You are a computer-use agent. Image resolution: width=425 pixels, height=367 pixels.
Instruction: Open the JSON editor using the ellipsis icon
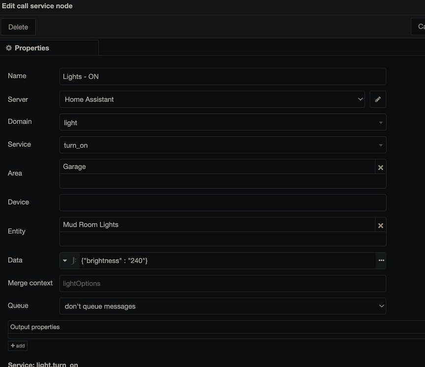click(x=381, y=261)
